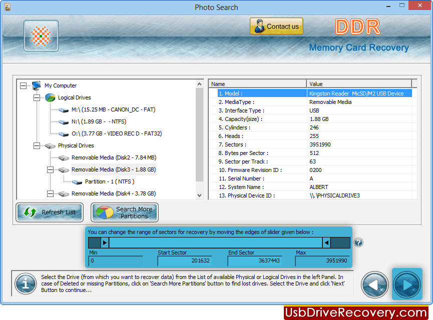Click the My Computer icon

[x=37, y=85]
